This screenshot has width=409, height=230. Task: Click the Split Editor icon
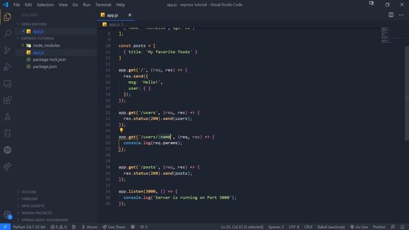390,15
